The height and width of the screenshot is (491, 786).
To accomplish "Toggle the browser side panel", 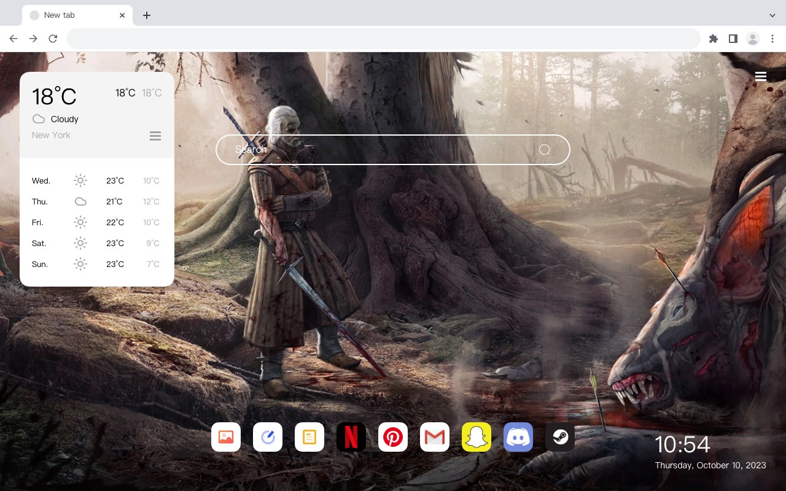I will click(x=733, y=39).
